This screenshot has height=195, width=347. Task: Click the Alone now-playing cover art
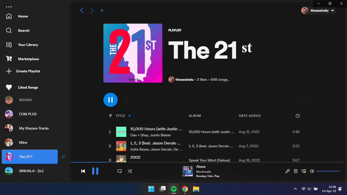coord(188,171)
